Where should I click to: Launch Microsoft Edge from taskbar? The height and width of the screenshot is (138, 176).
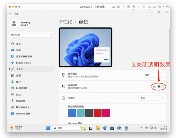point(105,128)
